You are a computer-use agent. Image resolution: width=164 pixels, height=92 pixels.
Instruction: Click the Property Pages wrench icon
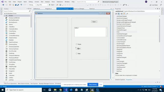pos(127,14)
